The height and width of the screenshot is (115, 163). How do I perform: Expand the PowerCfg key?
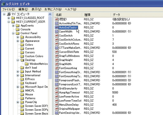click(18, 102)
